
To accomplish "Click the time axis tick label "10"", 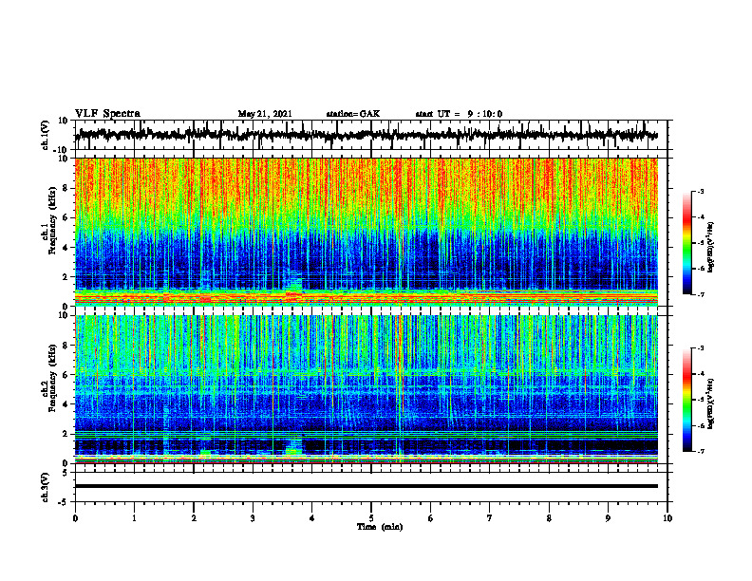I will click(x=667, y=518).
